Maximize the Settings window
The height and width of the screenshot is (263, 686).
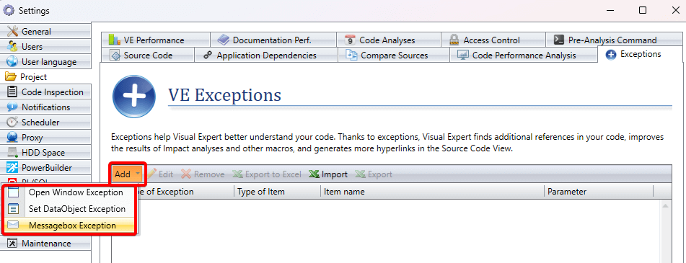(x=643, y=10)
